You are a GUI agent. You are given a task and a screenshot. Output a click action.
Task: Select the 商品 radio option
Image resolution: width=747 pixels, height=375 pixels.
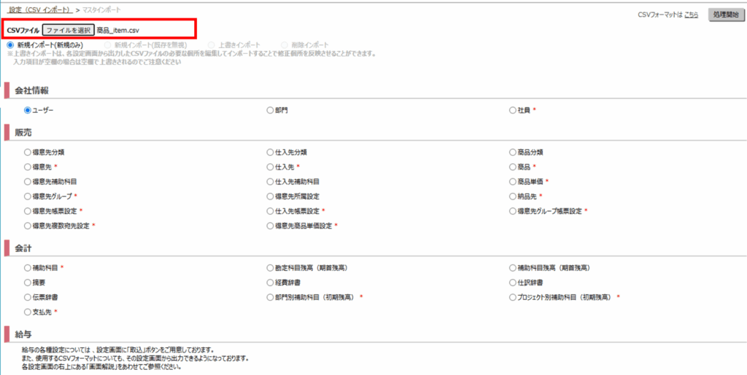pos(512,167)
